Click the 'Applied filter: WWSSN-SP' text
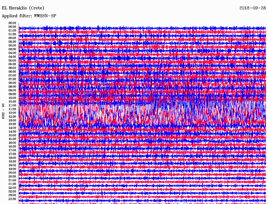This screenshot has width=268, height=204. [x=29, y=16]
